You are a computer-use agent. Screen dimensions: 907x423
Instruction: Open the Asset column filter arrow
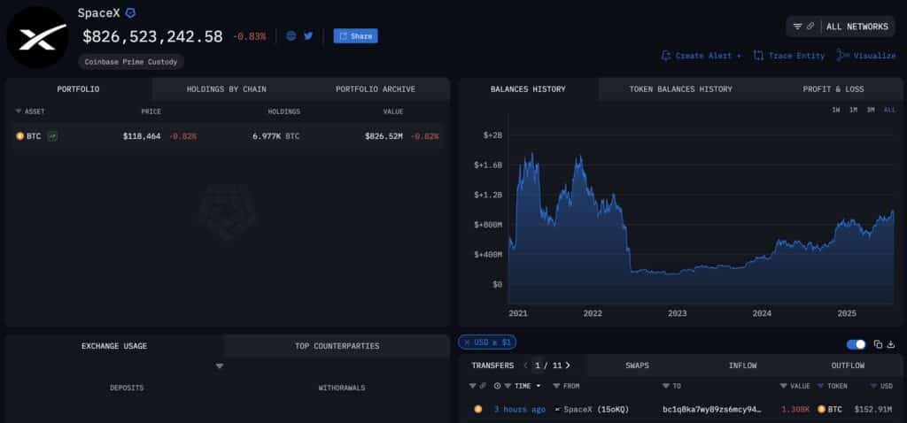pos(19,111)
